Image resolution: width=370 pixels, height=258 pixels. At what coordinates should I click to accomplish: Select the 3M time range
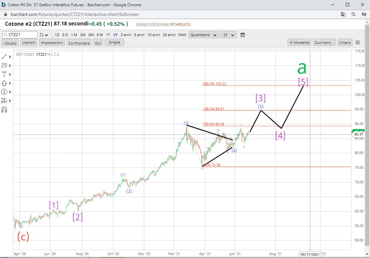tap(83, 35)
